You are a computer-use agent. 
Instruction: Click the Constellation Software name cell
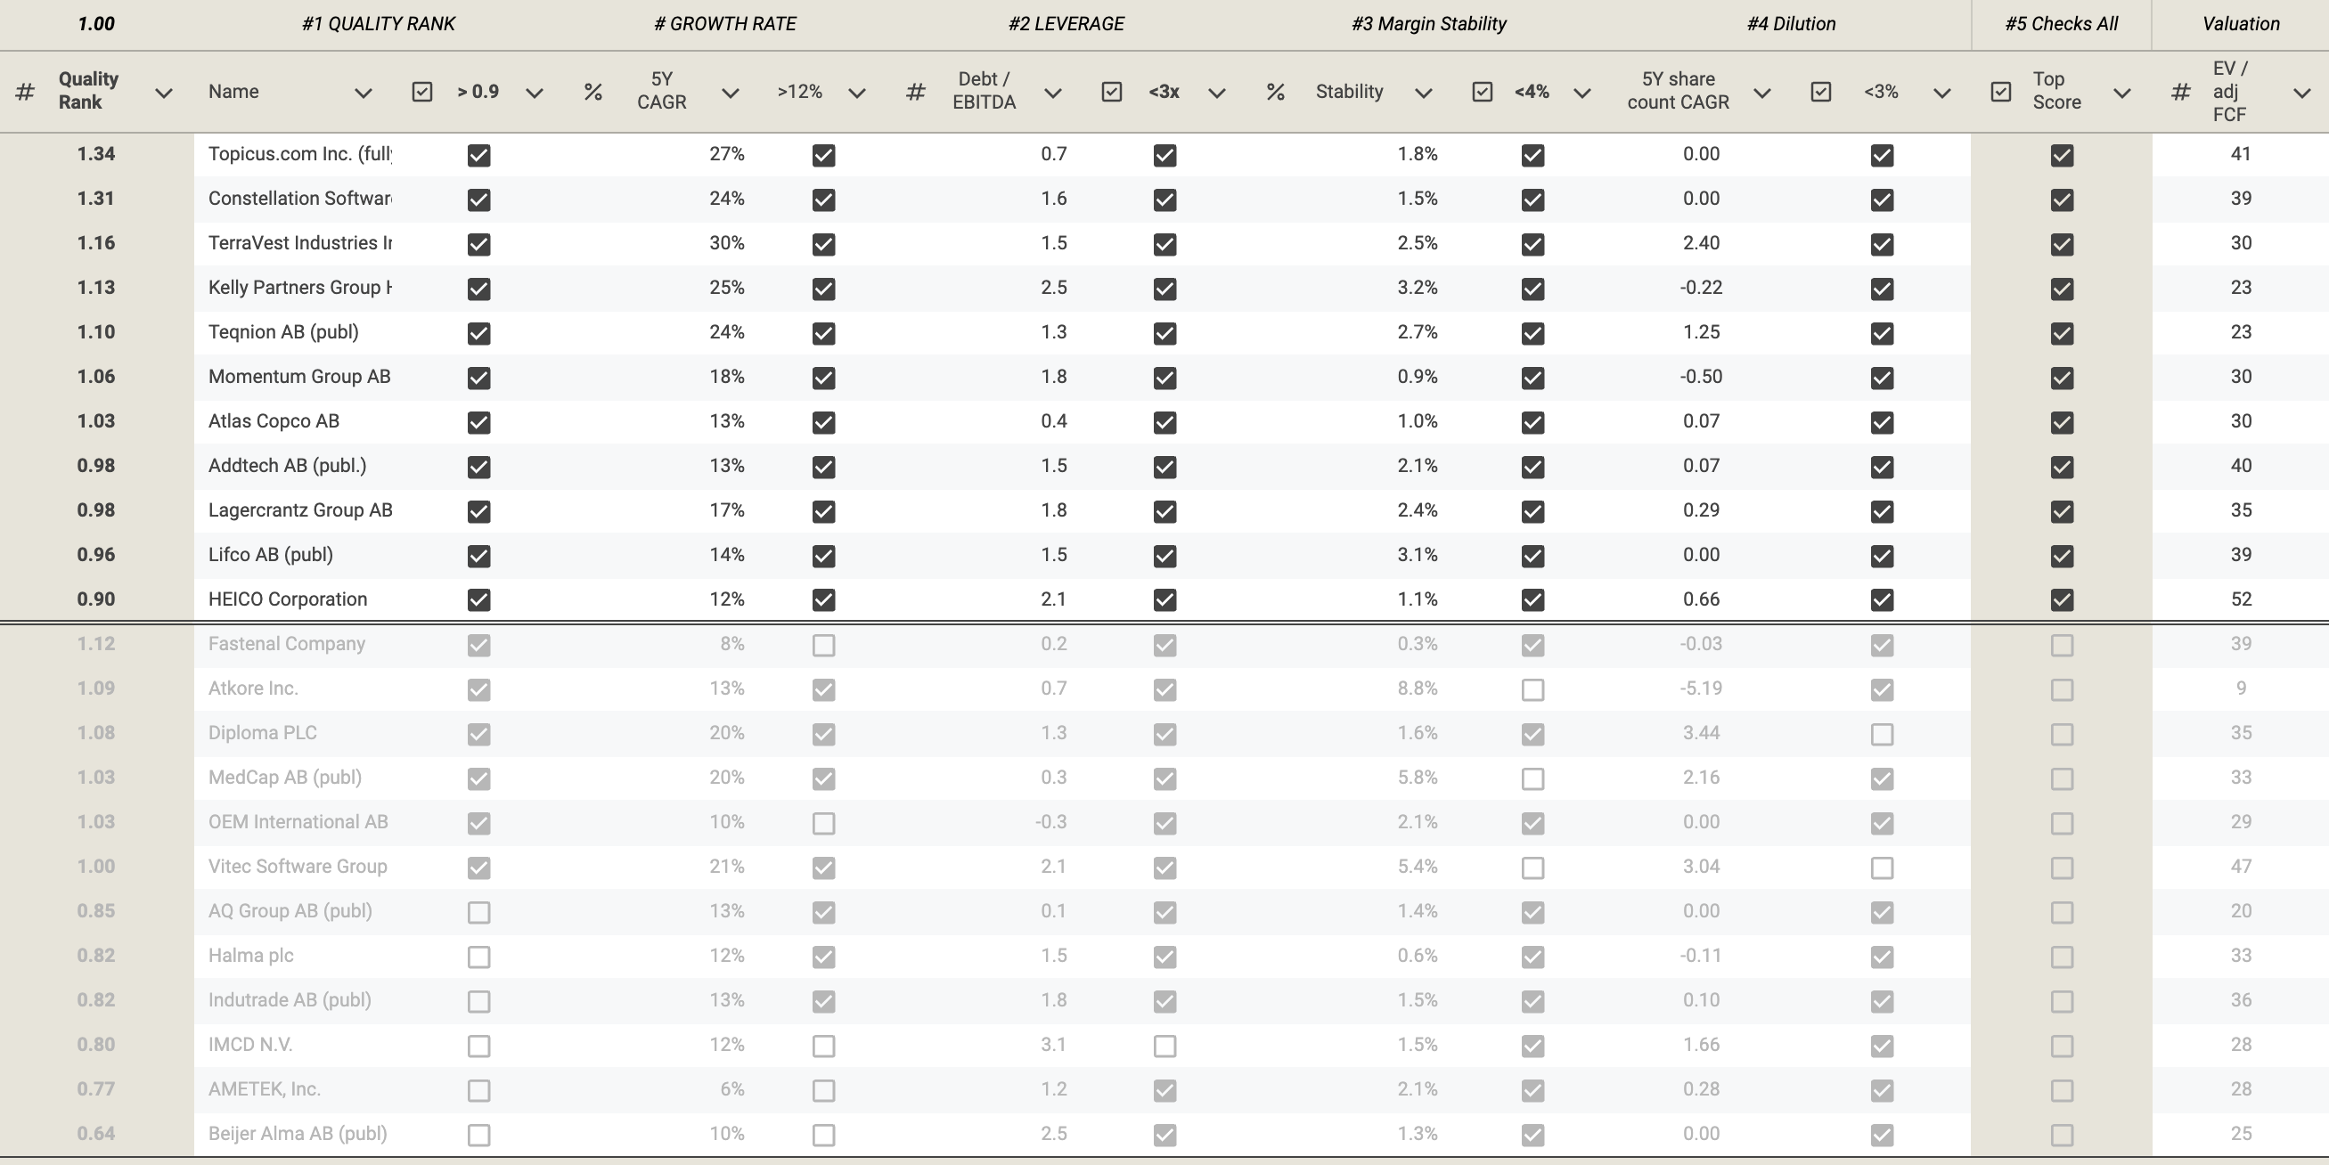[x=299, y=199]
